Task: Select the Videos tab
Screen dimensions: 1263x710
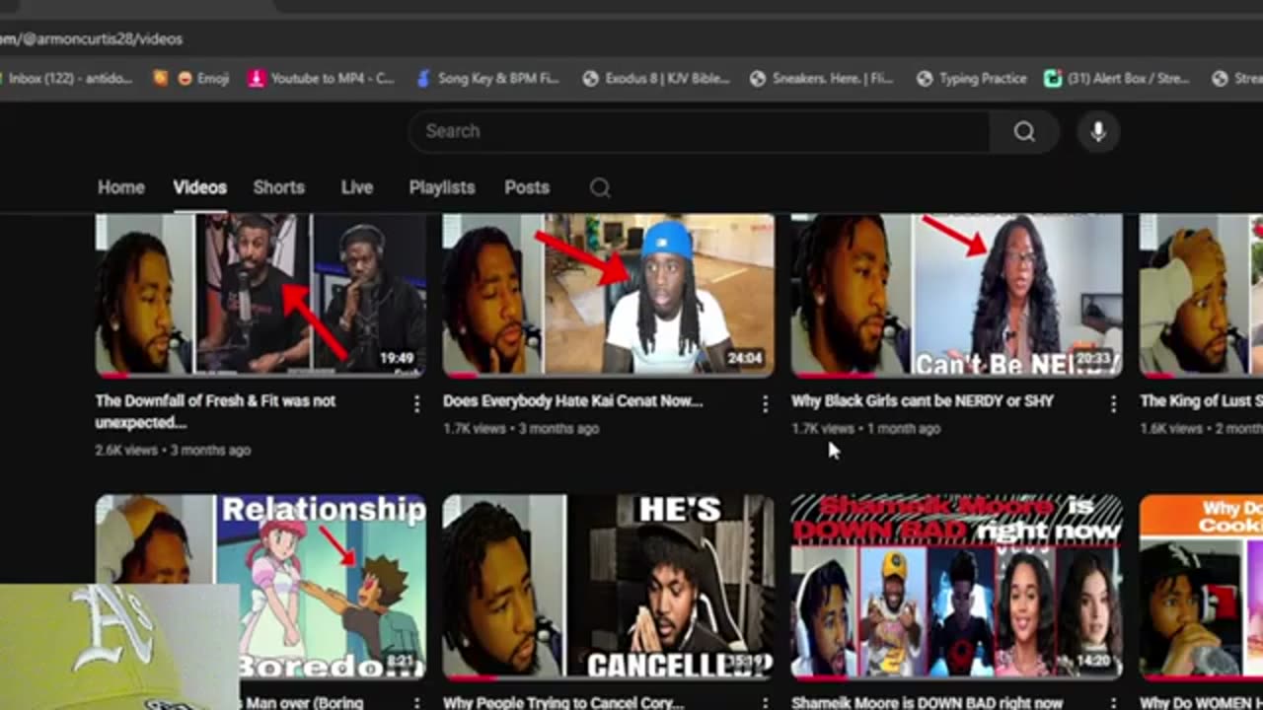Action: tap(200, 187)
